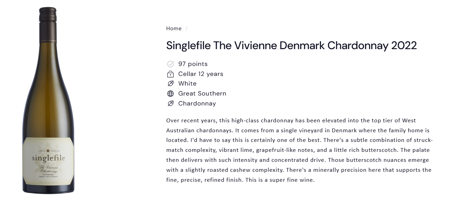Click the breadcrumb slash separator after Home
Viewport: 450px width, 201px height.
pos(186,29)
